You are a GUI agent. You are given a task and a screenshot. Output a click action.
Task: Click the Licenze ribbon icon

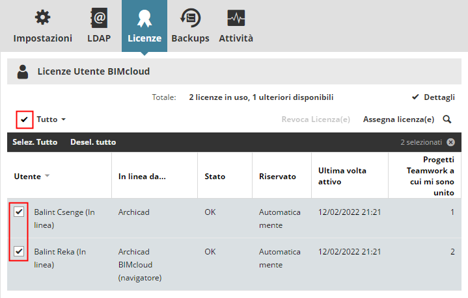click(145, 18)
